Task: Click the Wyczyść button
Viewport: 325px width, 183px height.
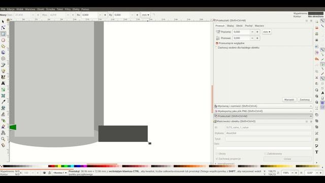Action: 289,100
